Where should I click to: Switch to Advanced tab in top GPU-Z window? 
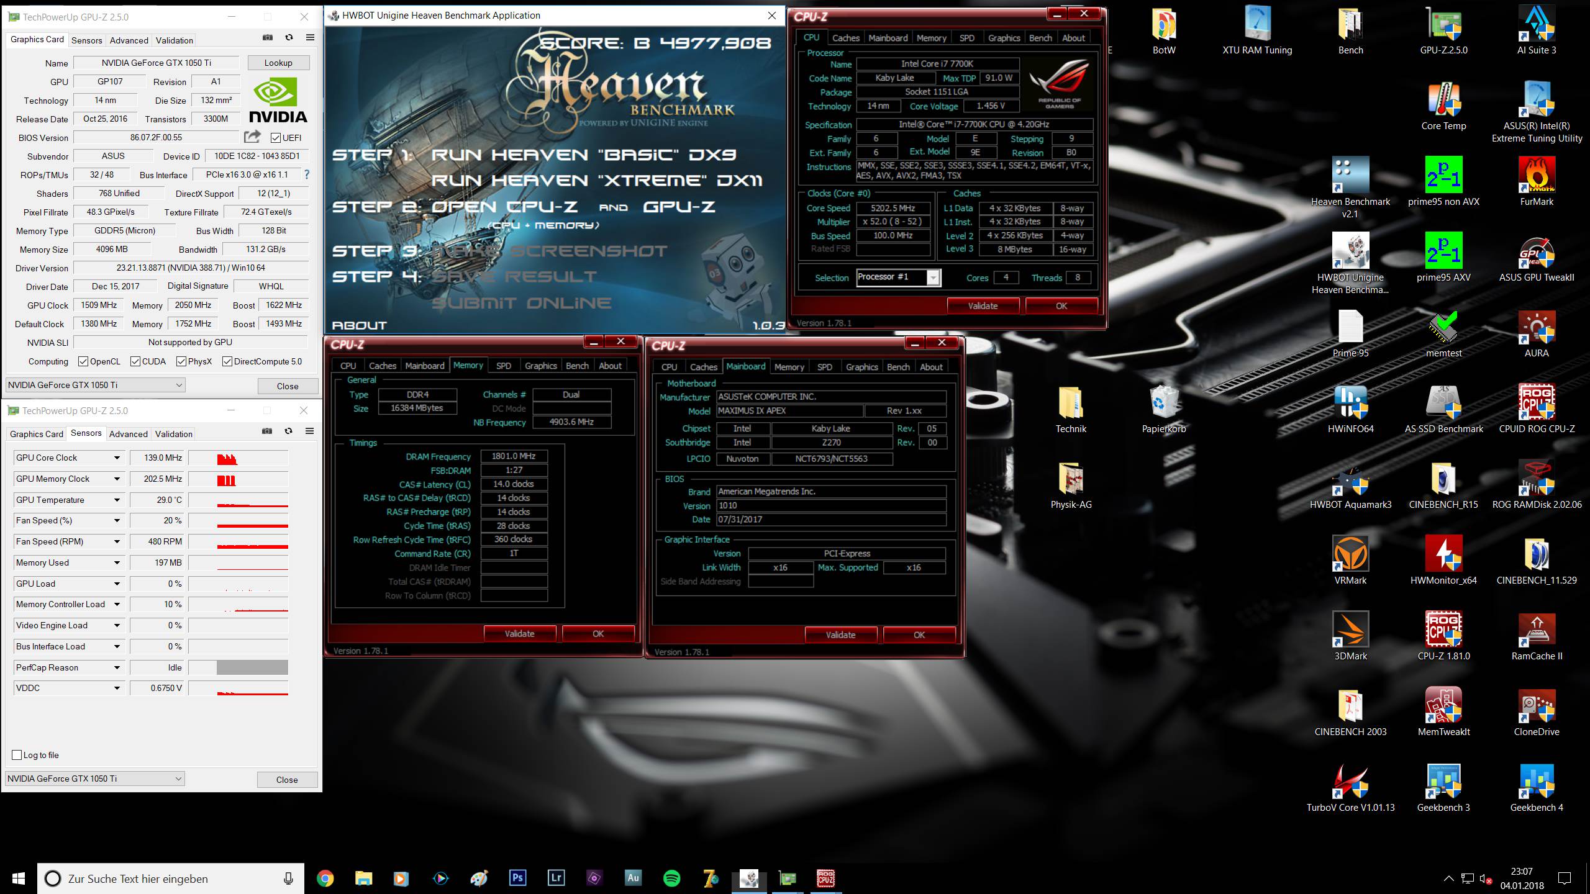(x=129, y=40)
